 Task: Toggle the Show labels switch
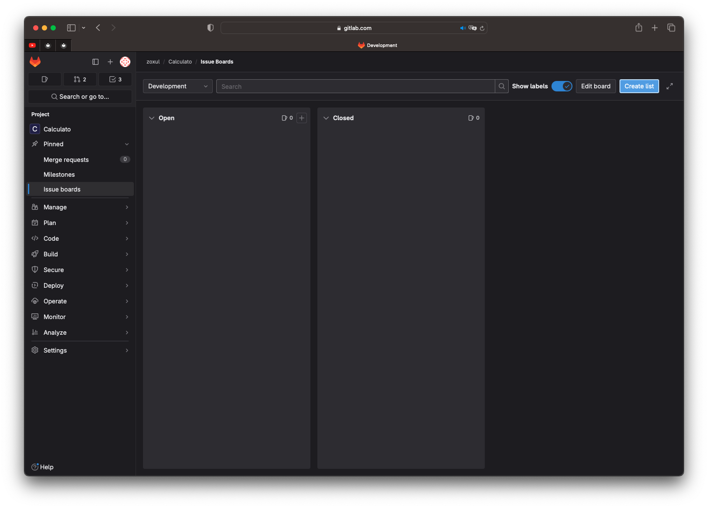[x=562, y=86]
